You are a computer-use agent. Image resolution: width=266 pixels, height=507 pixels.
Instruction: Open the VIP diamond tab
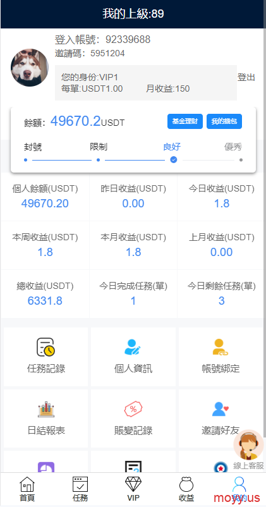[x=133, y=489]
